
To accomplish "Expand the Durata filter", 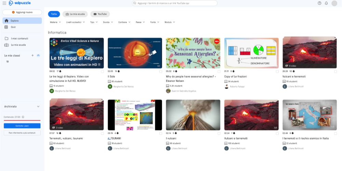I will [108, 22].
